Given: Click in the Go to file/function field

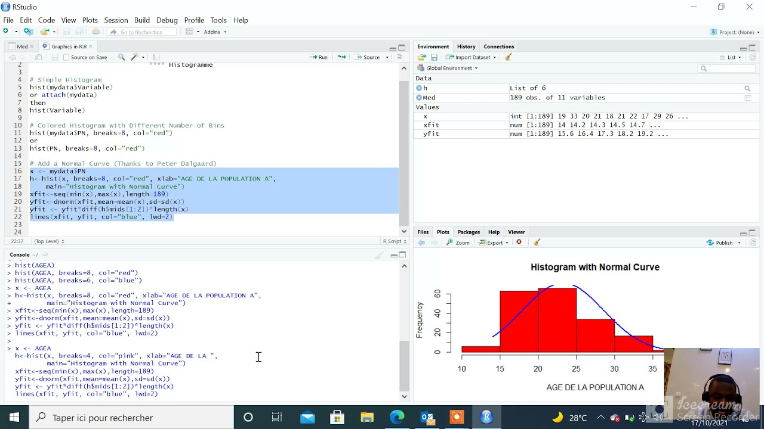Looking at the screenshot, I should click(x=141, y=32).
